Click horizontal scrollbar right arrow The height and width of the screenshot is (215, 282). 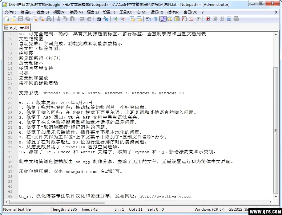click(270, 202)
